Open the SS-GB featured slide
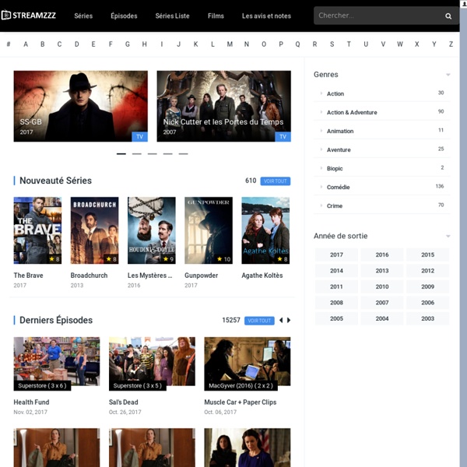The height and width of the screenshot is (467, 467). coord(81,106)
